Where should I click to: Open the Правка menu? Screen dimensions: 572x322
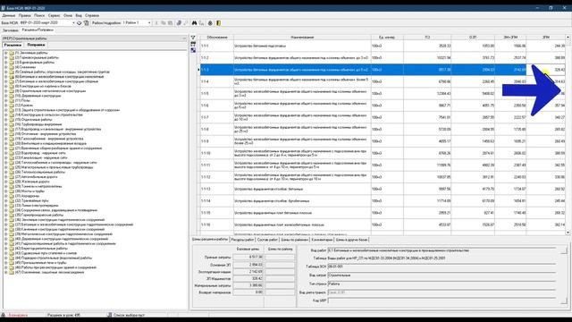pyautogui.click(x=25, y=16)
